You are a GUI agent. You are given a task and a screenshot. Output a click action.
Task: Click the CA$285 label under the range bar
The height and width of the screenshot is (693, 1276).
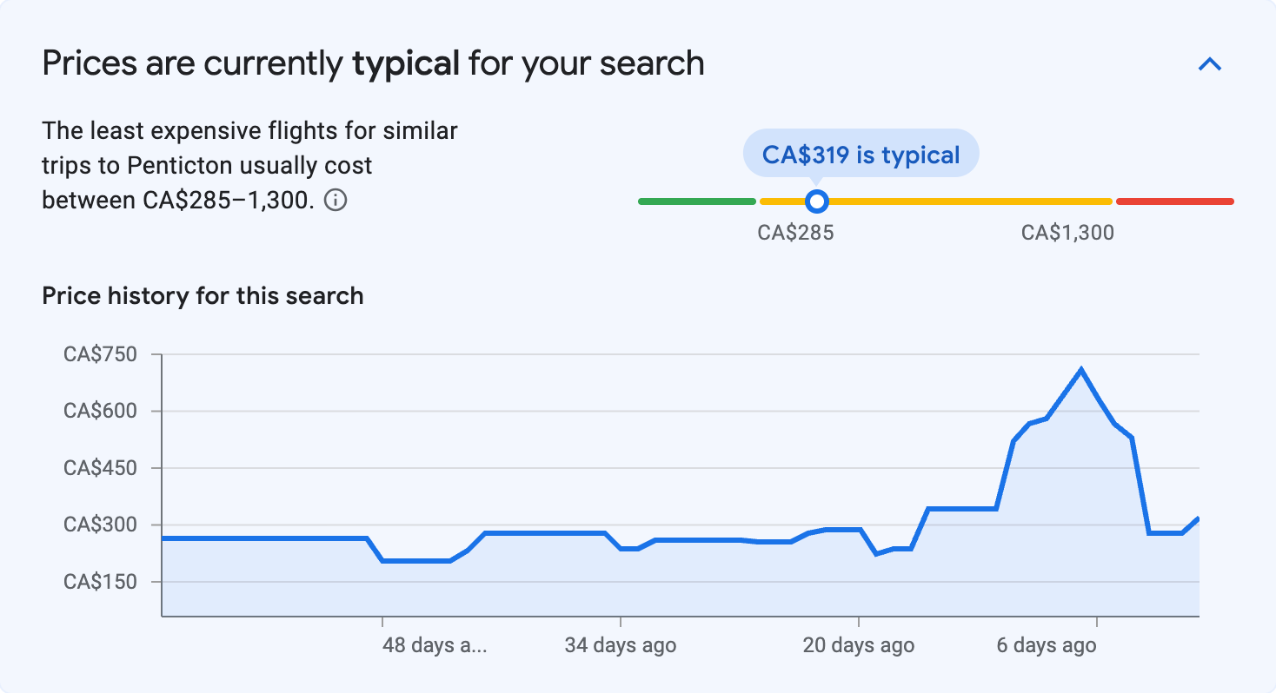point(795,233)
